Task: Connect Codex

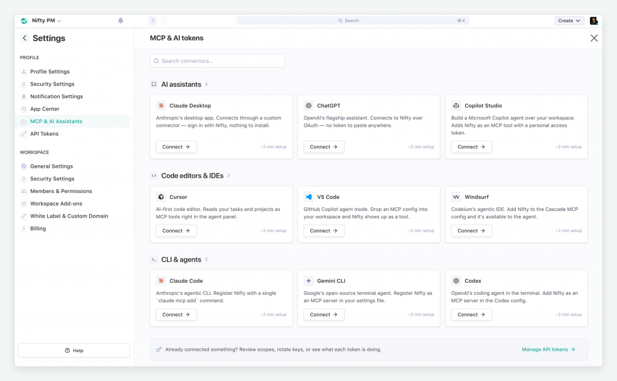Action: coord(471,315)
